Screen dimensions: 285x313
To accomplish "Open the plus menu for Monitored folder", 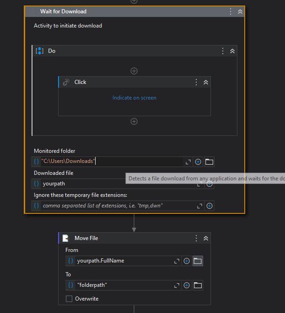I will pyautogui.click(x=198, y=162).
